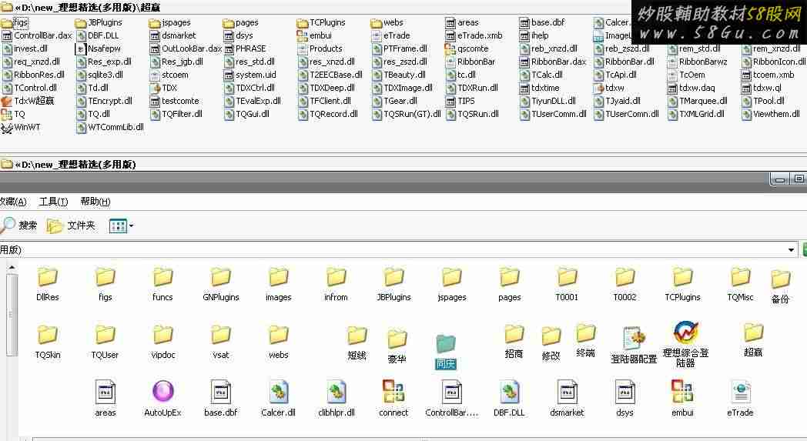Select webs folder in the top list
807x441 pixels.
[387, 22]
